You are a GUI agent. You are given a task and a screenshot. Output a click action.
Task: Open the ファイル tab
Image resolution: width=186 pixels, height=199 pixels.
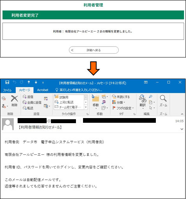coord(7,90)
